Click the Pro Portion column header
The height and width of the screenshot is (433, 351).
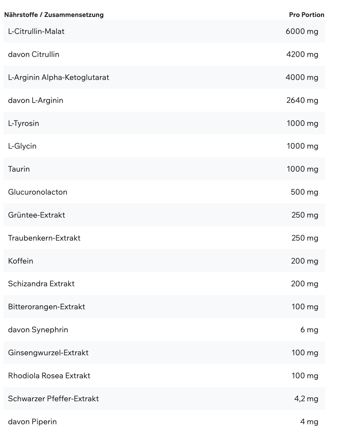306,15
